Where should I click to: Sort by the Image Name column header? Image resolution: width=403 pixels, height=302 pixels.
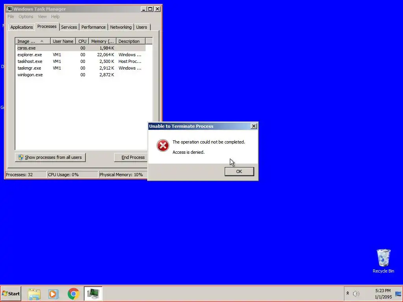(33, 41)
